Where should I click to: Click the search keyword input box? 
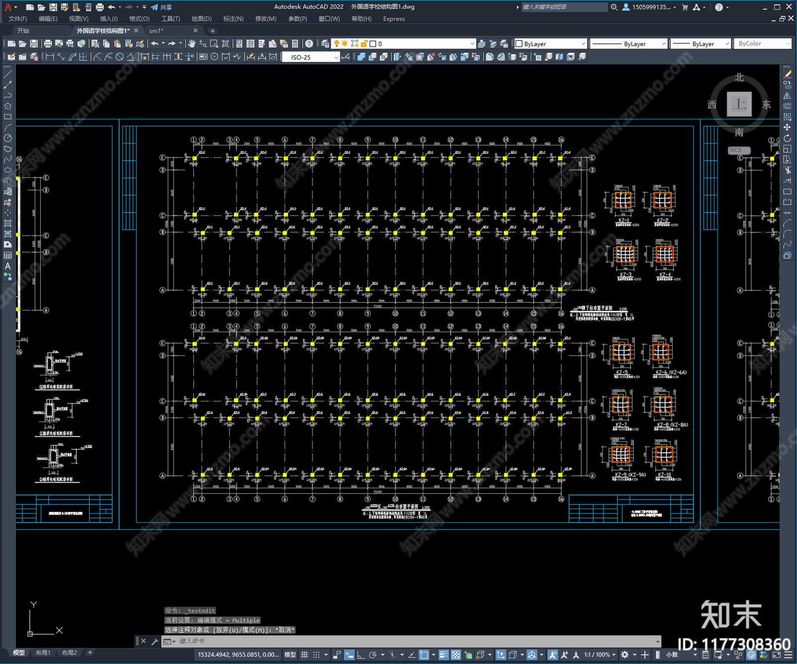pyautogui.click(x=564, y=7)
